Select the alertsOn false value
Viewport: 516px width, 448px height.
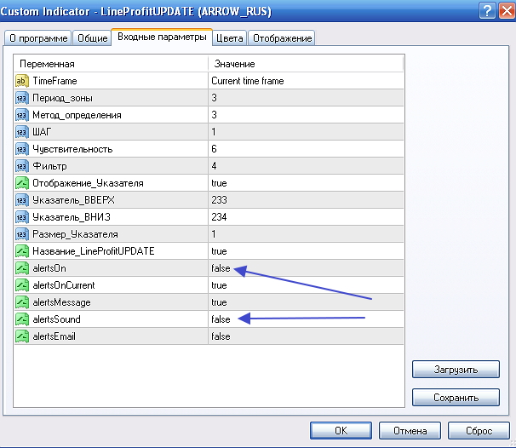(306, 268)
